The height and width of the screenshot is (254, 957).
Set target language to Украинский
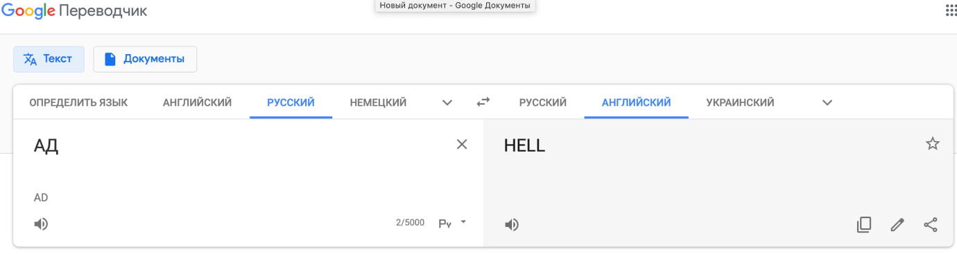coord(740,102)
